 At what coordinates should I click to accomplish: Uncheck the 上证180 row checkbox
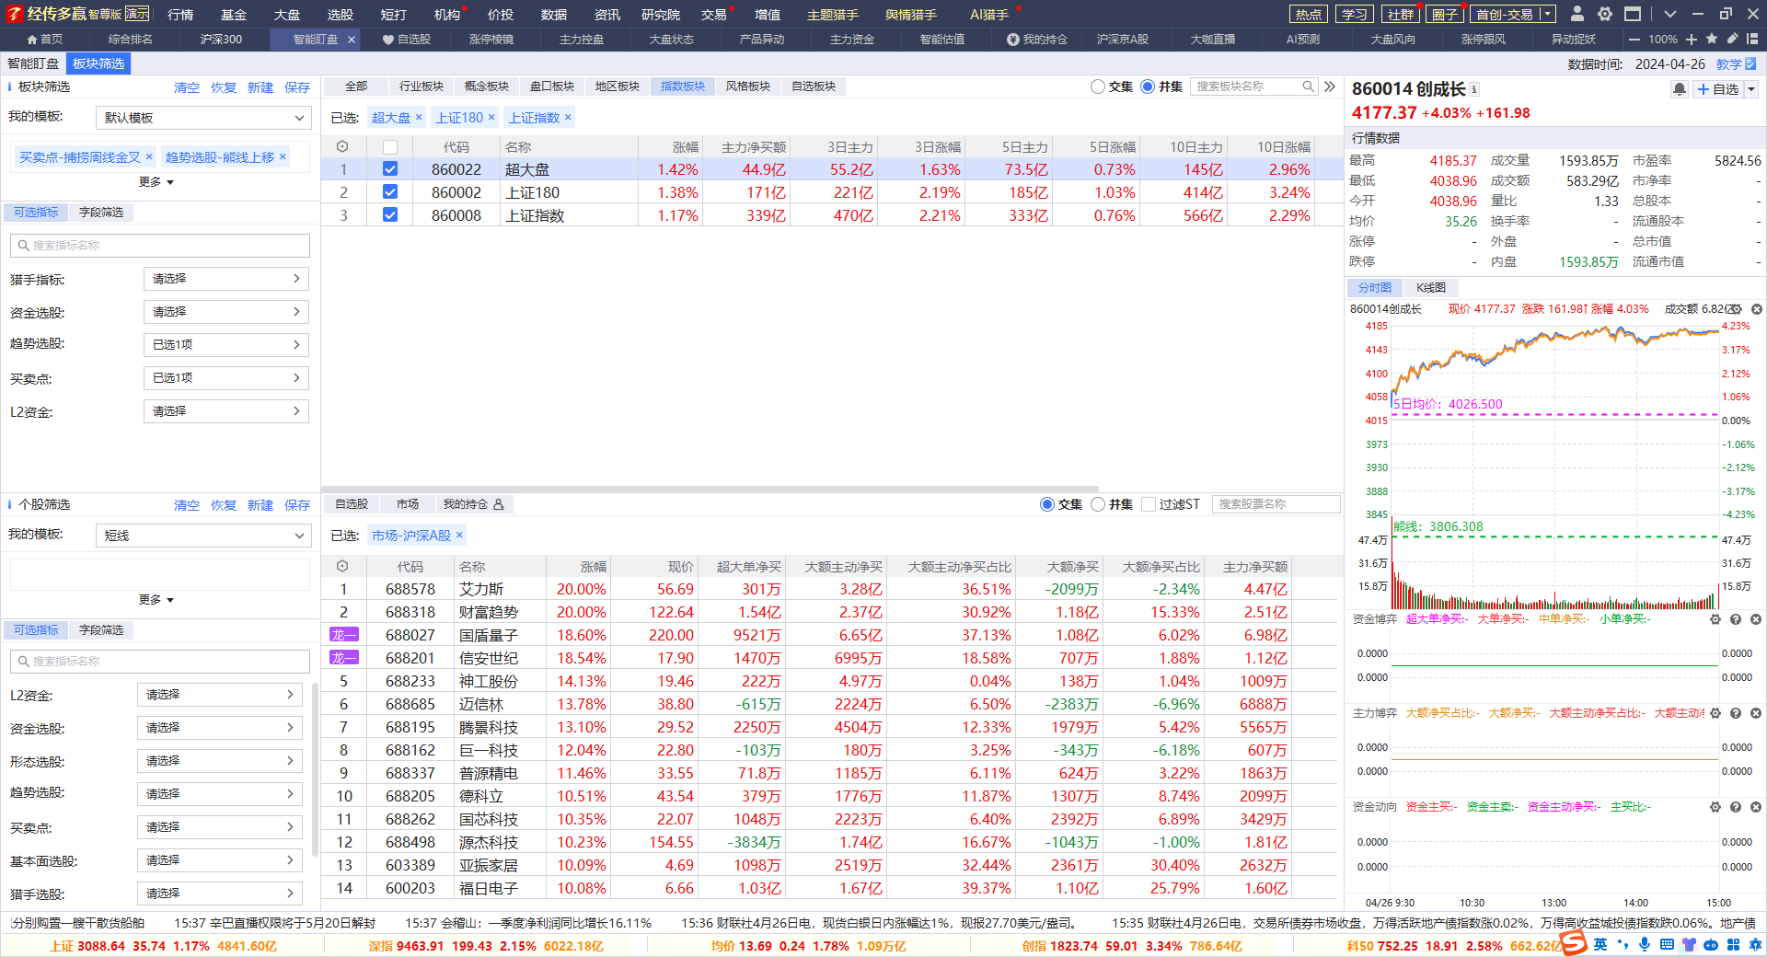click(x=390, y=191)
